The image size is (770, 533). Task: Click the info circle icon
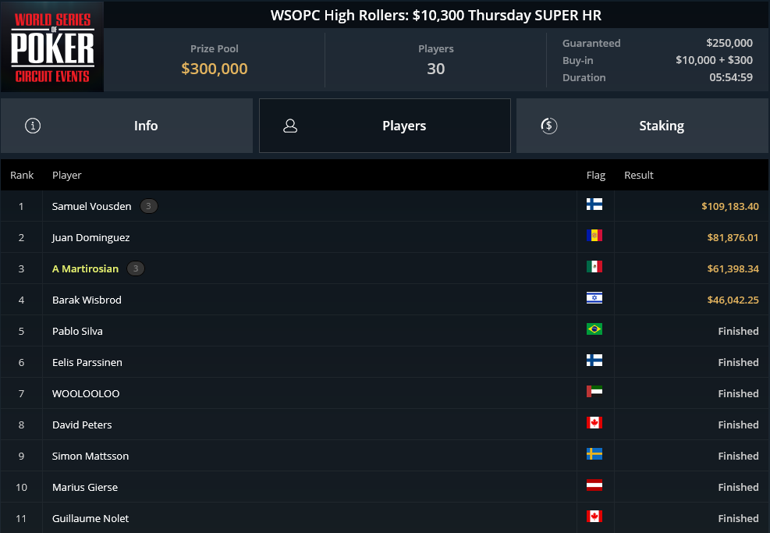coord(33,126)
